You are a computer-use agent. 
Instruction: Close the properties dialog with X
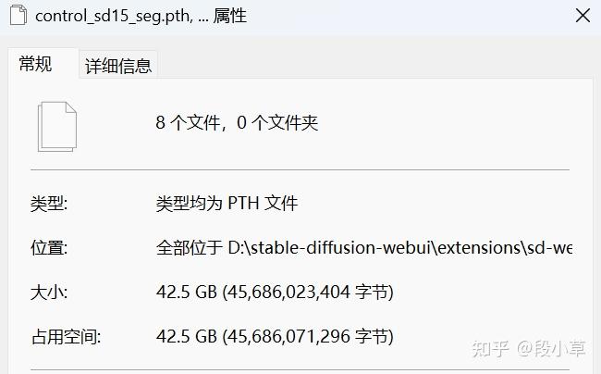click(583, 16)
